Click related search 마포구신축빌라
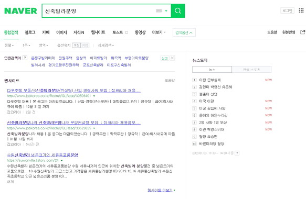Image resolution: width=306 pixels, height=199 pixels. pyautogui.click(x=119, y=65)
